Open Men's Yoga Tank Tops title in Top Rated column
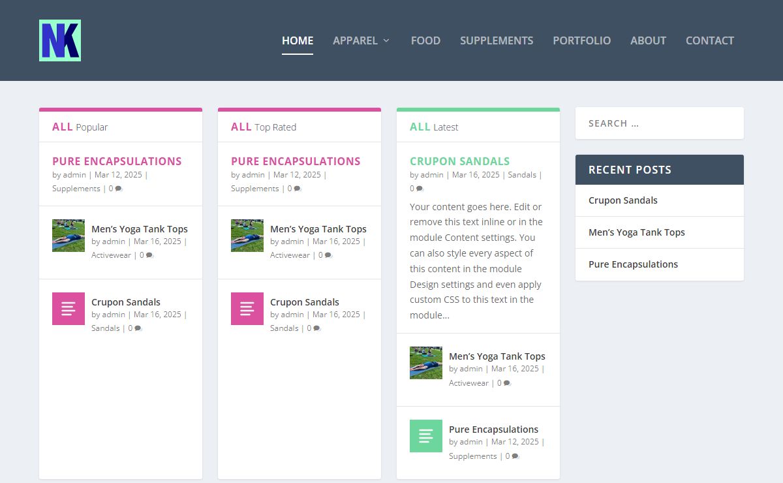The image size is (783, 483). pyautogui.click(x=318, y=229)
